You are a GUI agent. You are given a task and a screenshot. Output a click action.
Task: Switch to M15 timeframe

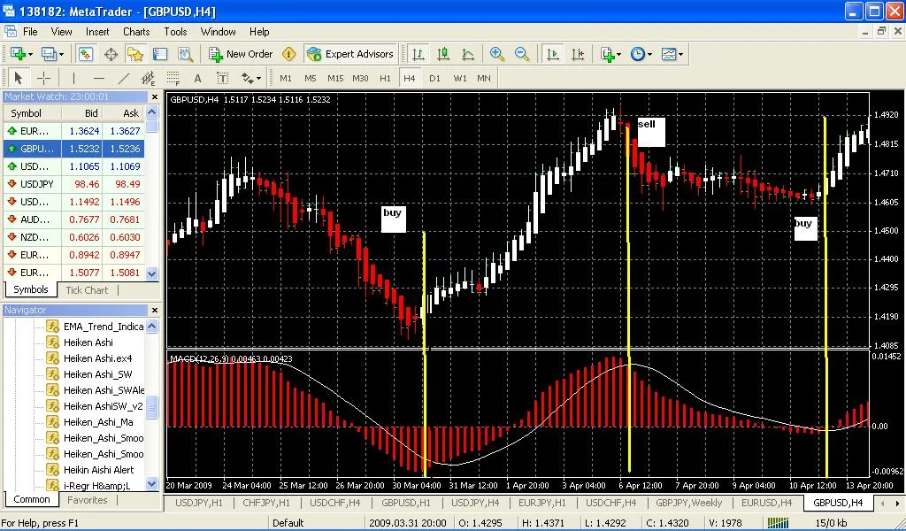click(x=335, y=78)
